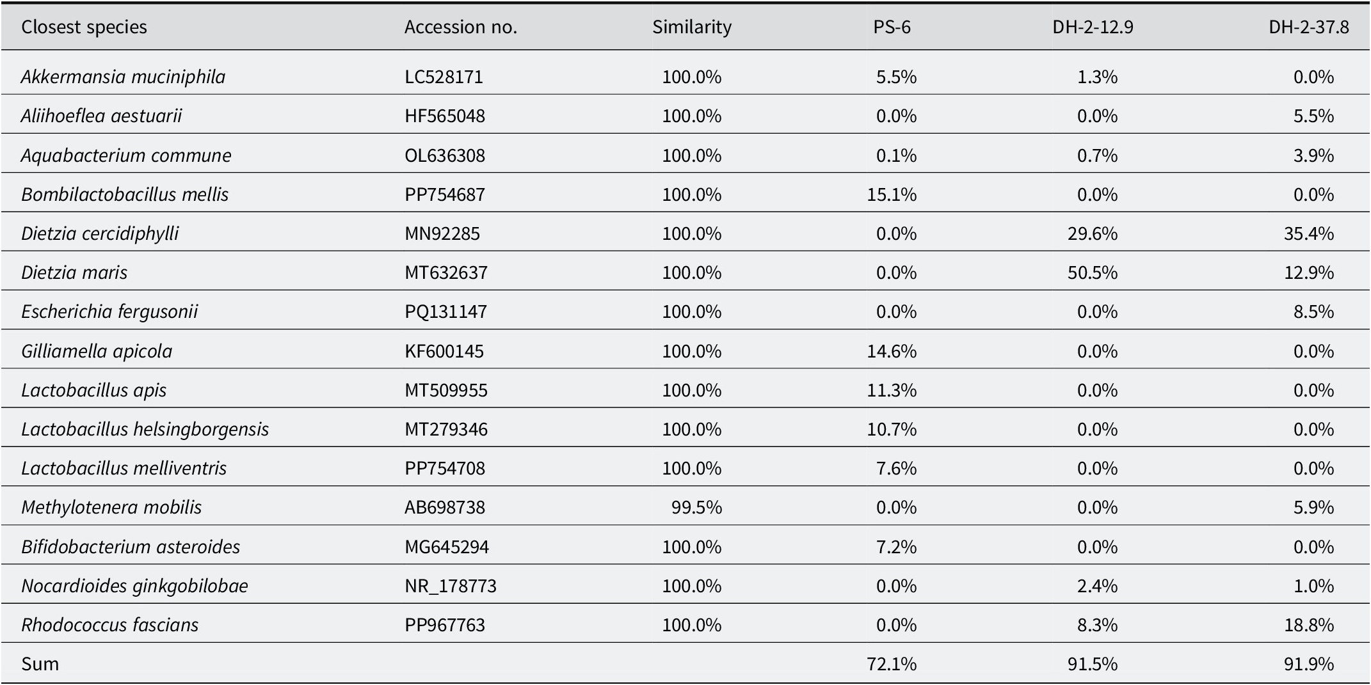Image resolution: width=1371 pixels, height=685 pixels.
Task: Click the Similarity column header
Action: [x=692, y=27]
